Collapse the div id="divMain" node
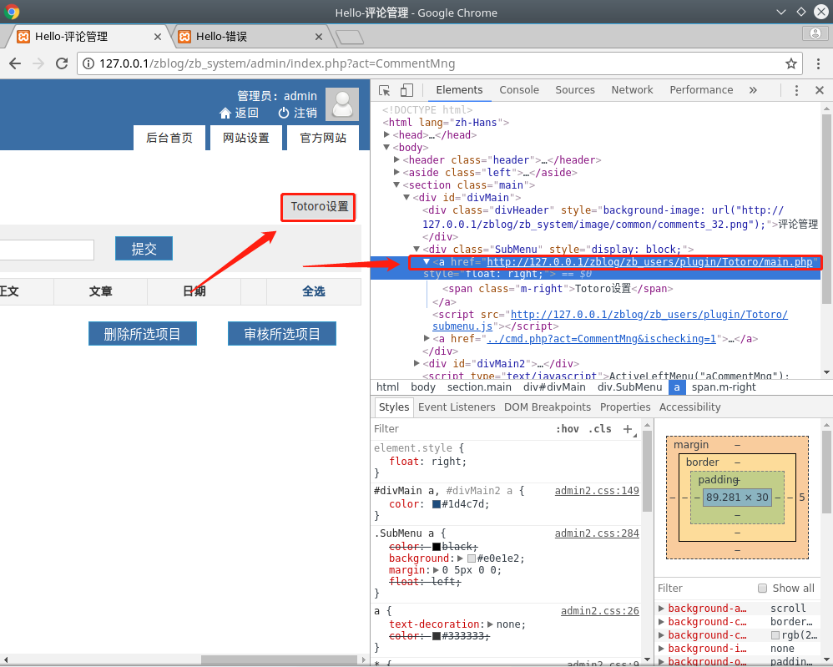This screenshot has height=667, width=833. coord(407,197)
